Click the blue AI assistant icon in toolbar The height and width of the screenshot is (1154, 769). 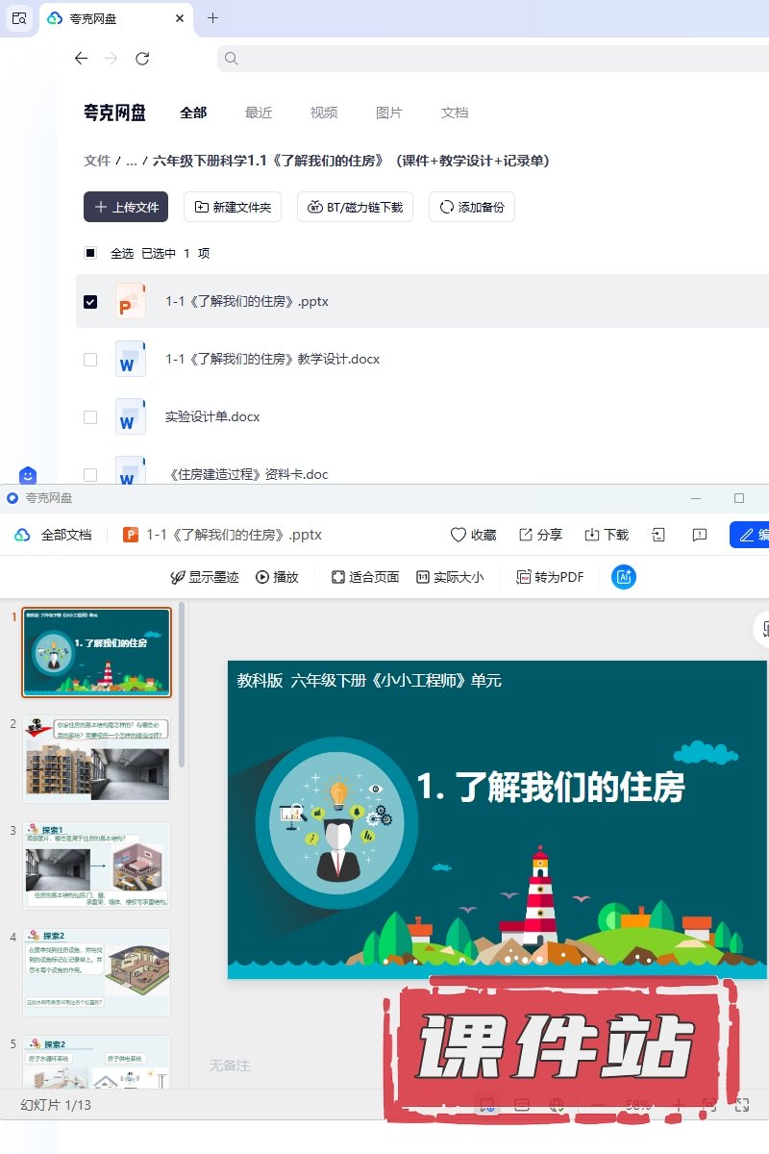coord(624,577)
